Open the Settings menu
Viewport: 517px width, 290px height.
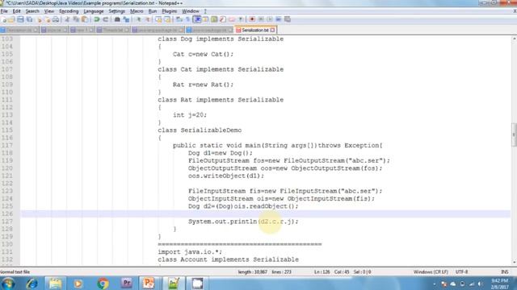[116, 11]
